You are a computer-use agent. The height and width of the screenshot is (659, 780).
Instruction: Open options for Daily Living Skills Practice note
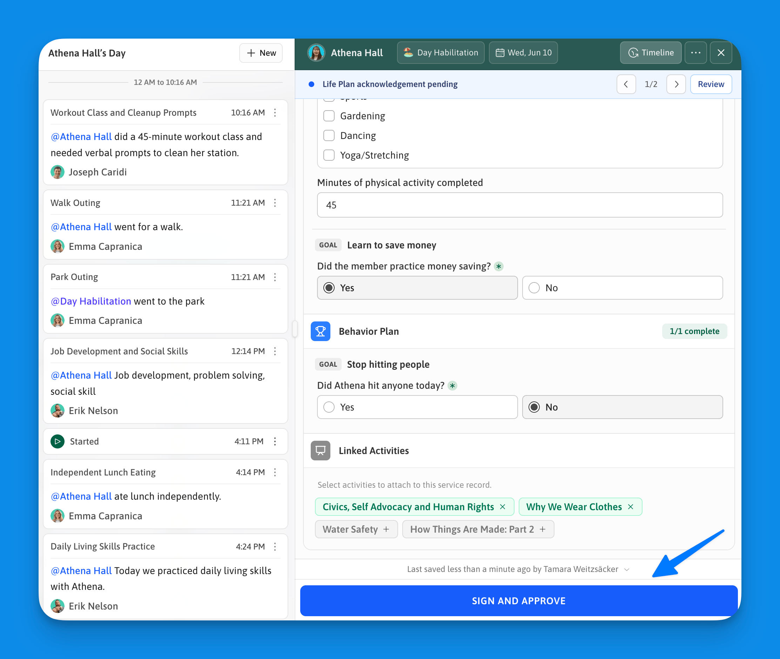pos(275,547)
